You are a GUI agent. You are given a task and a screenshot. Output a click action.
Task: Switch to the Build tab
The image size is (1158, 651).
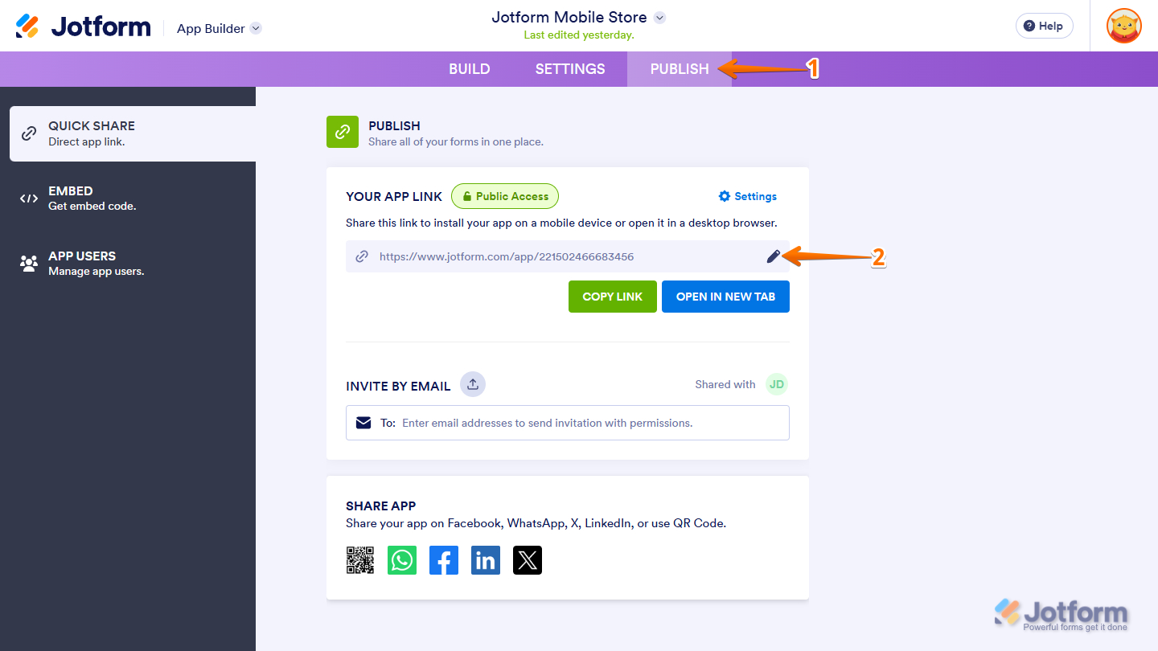pos(470,69)
